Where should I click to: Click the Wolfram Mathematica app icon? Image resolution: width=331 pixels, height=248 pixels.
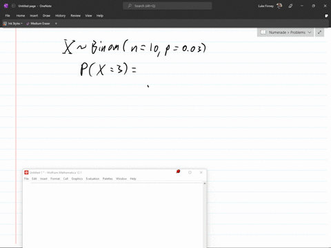(x=26, y=172)
